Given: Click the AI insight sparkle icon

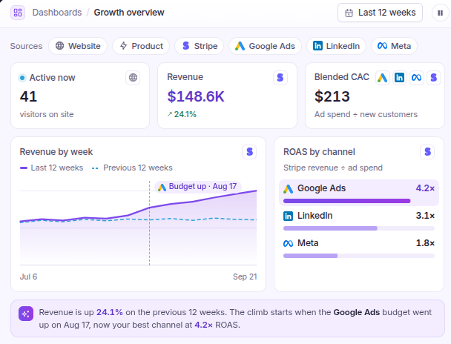Looking at the screenshot, I should pos(26,314).
